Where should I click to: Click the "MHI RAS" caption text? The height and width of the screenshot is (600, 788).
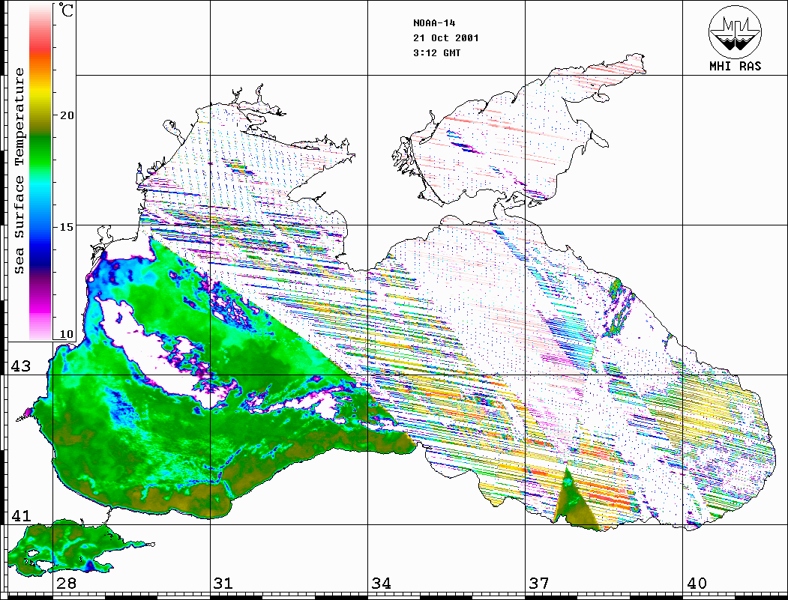tap(735, 66)
